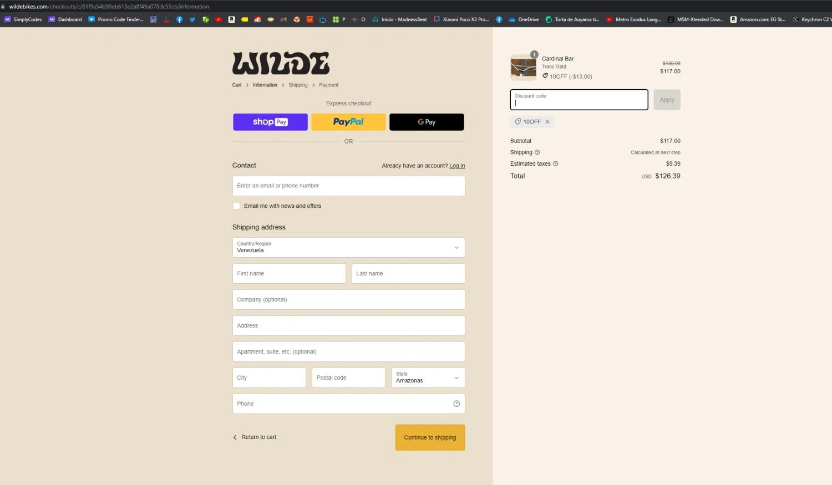Focus the First name field
This screenshot has height=485, width=832.
289,273
